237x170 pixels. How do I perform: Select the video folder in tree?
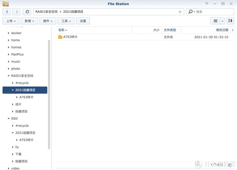click(15, 168)
